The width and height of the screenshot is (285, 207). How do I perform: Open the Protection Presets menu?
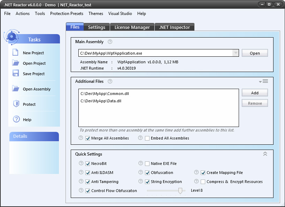(67, 14)
